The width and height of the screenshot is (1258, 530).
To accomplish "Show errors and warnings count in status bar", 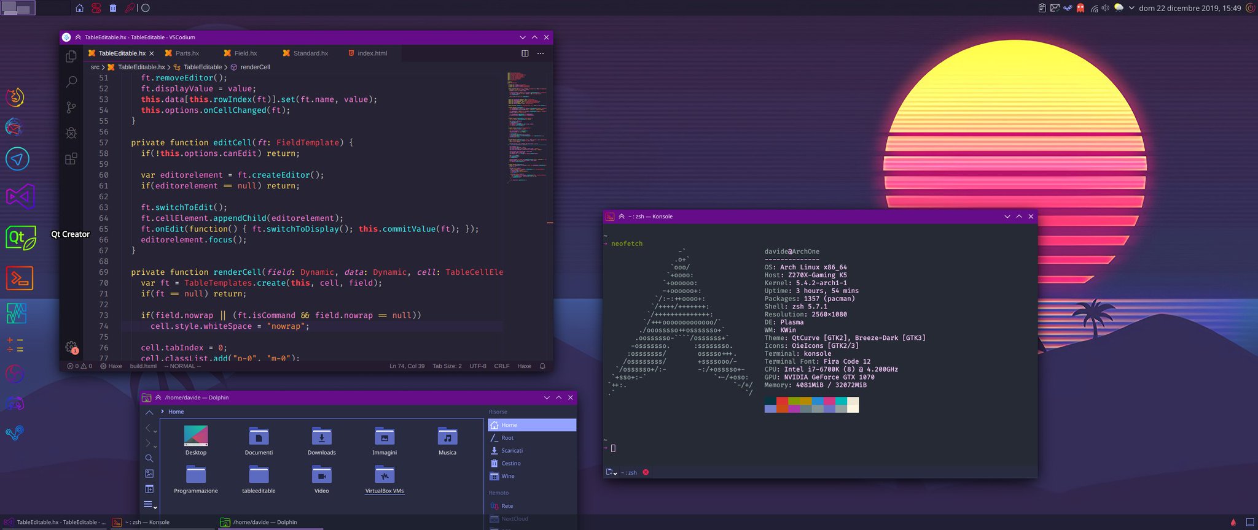I will (x=80, y=366).
